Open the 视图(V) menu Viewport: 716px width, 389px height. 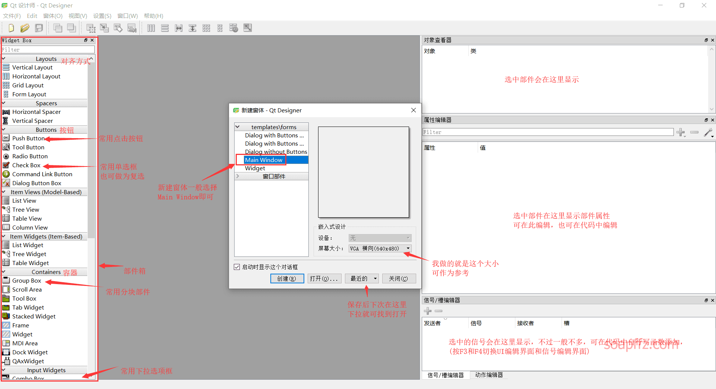(x=78, y=16)
